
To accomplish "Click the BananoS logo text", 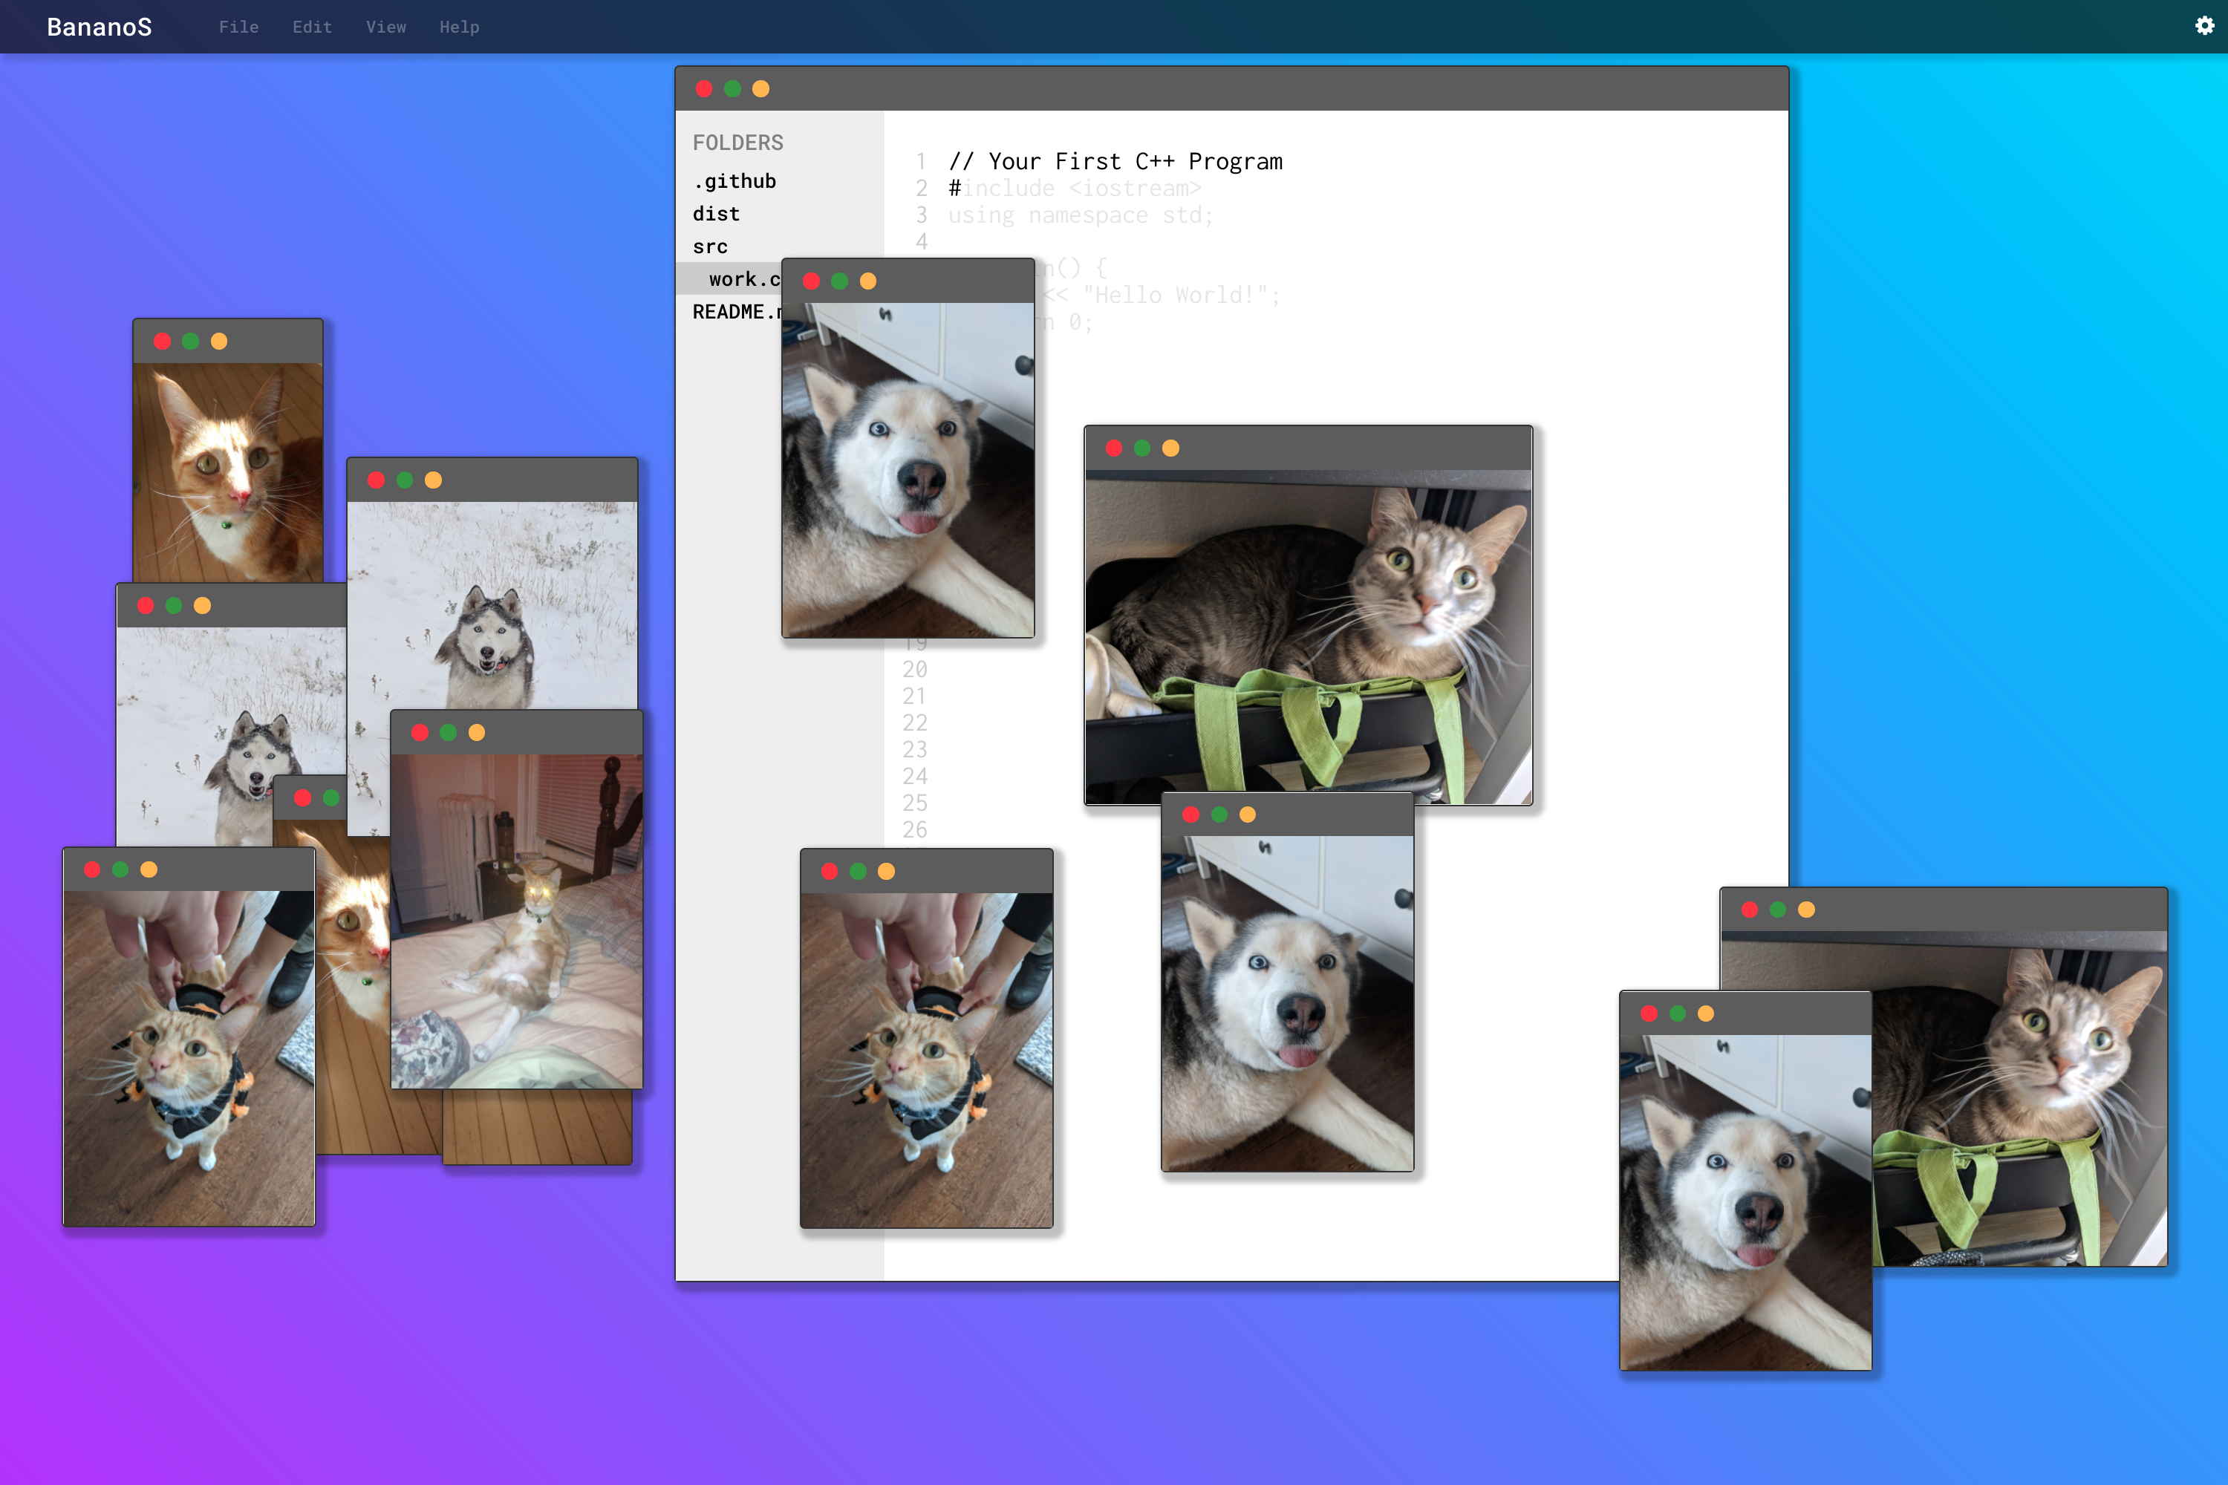I will click(x=100, y=27).
